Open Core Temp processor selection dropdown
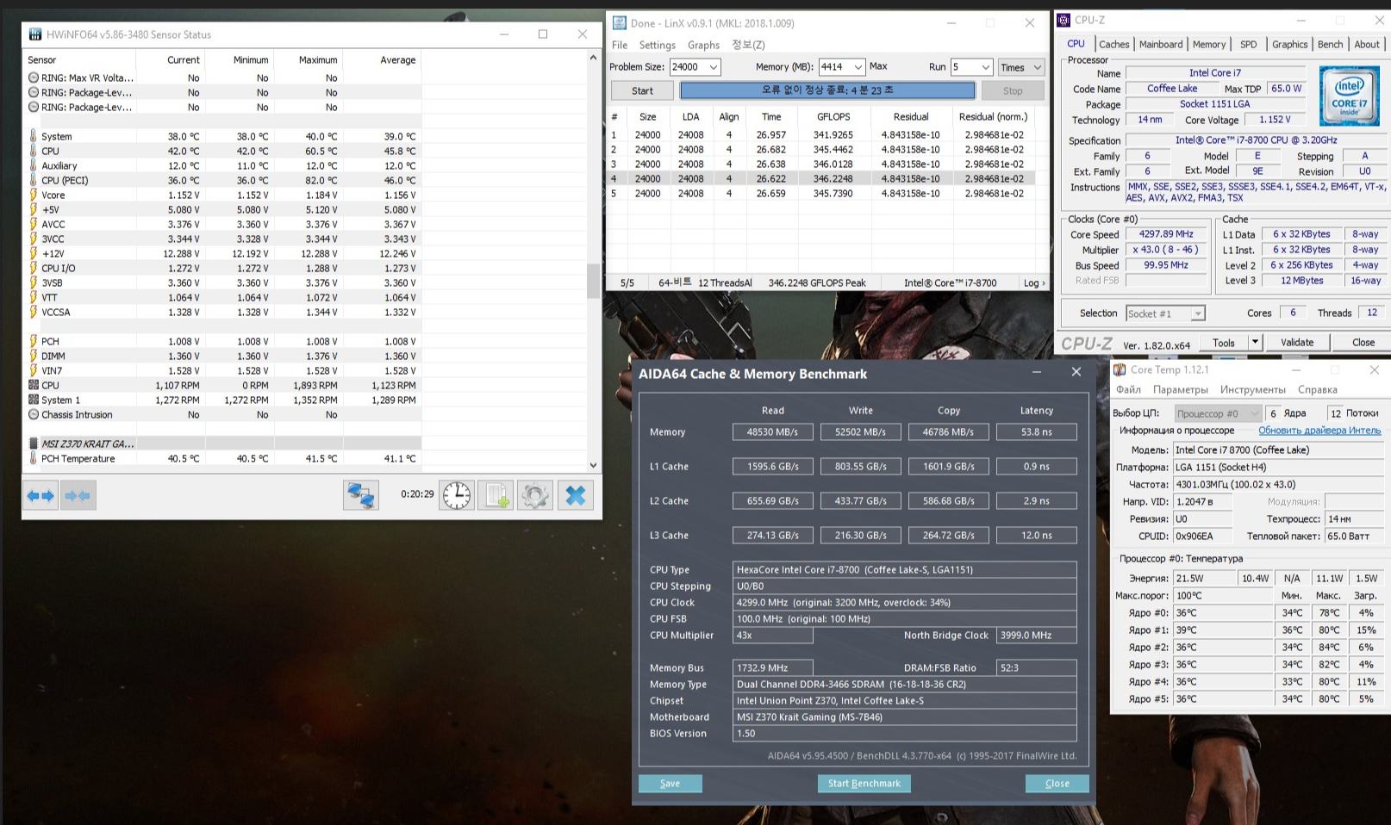1391x825 pixels. point(1218,413)
